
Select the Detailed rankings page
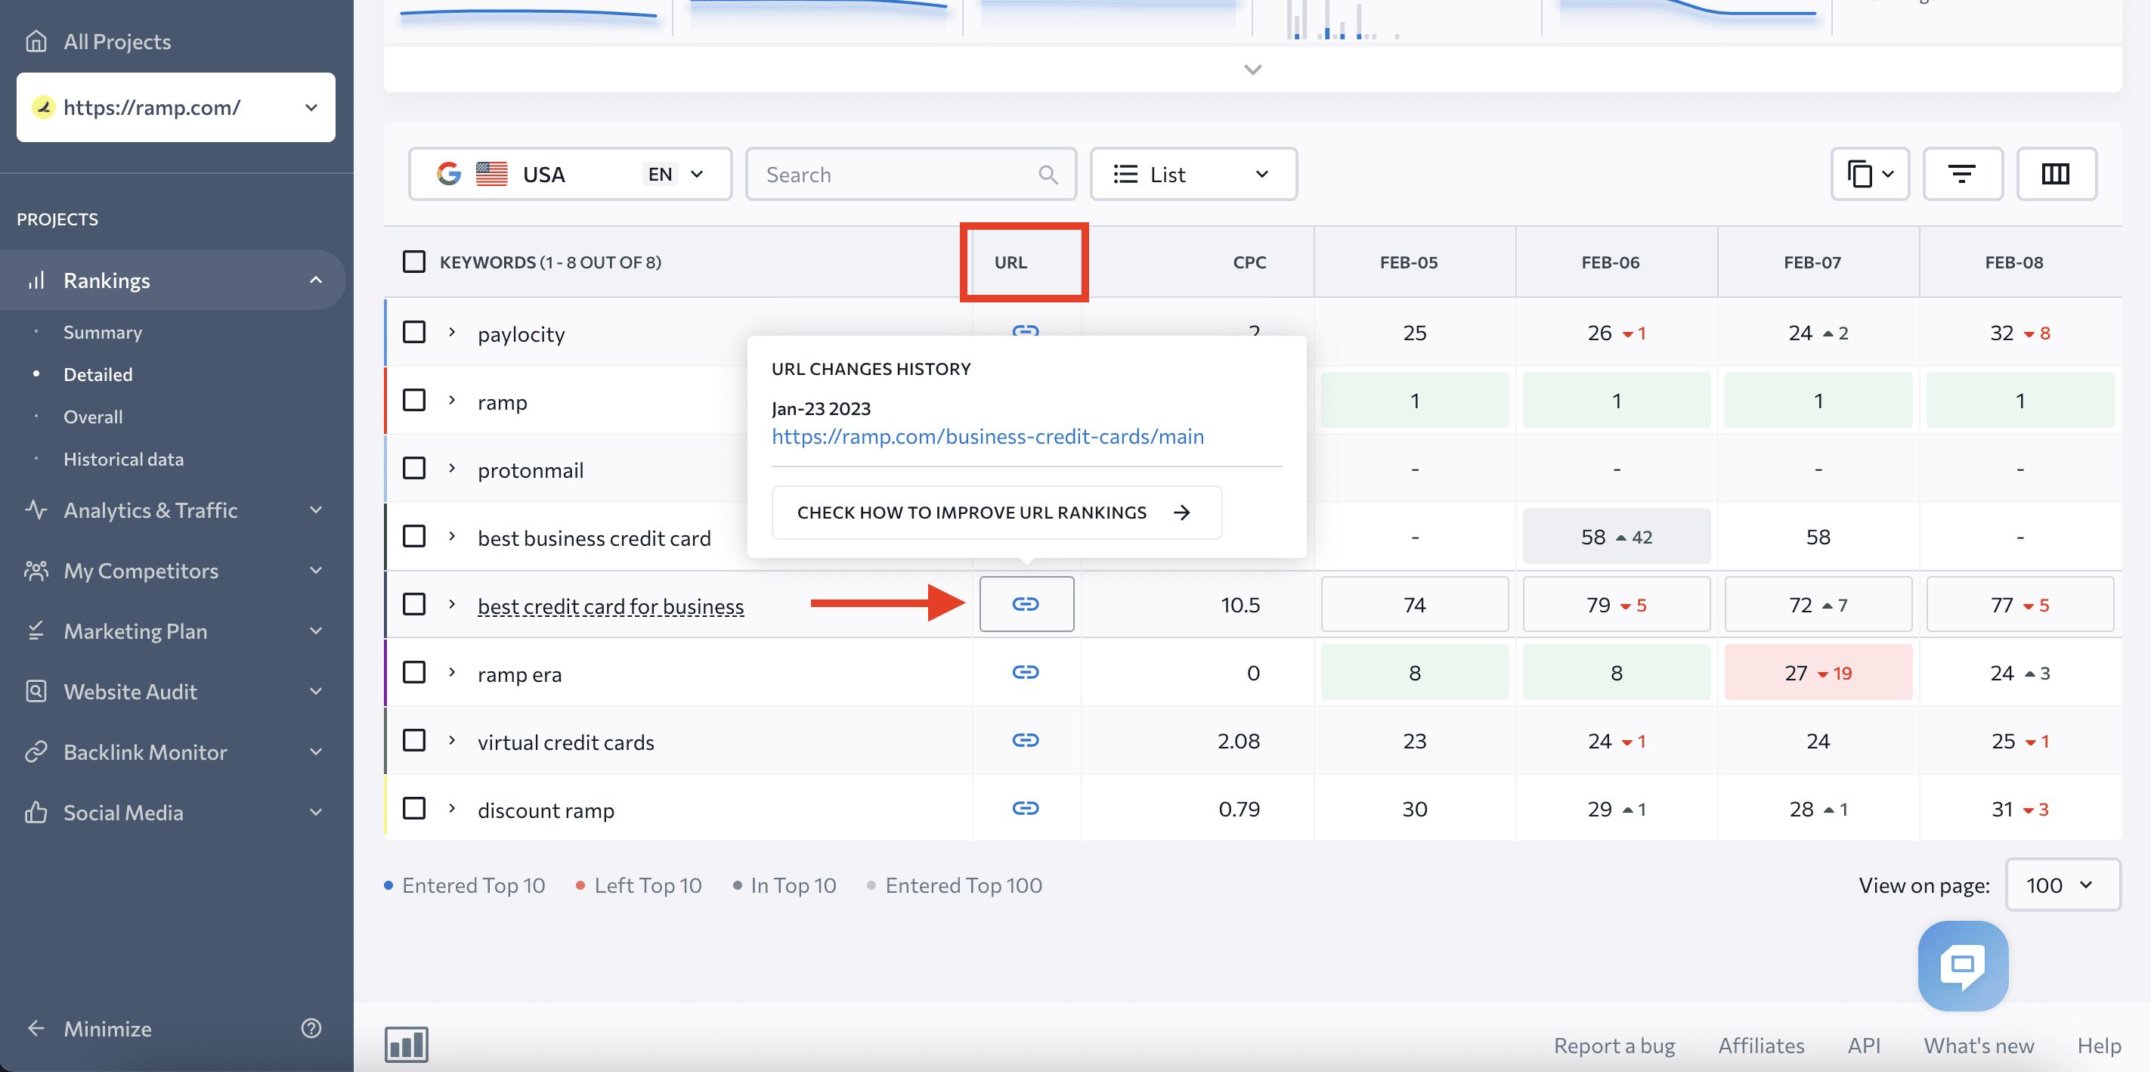pos(97,374)
